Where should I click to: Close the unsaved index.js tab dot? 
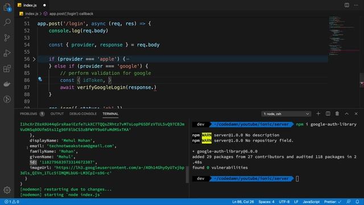[x=44, y=5]
